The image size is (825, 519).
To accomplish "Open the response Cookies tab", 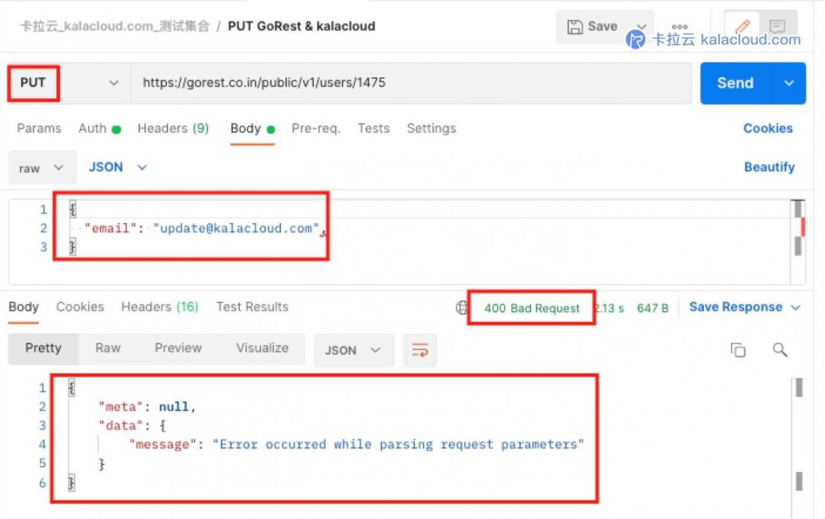I will [x=80, y=307].
